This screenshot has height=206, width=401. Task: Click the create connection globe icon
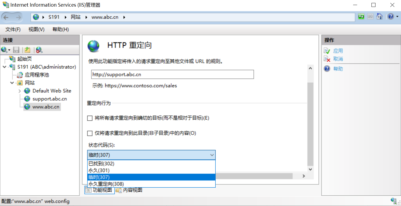pyautogui.click(x=4, y=50)
